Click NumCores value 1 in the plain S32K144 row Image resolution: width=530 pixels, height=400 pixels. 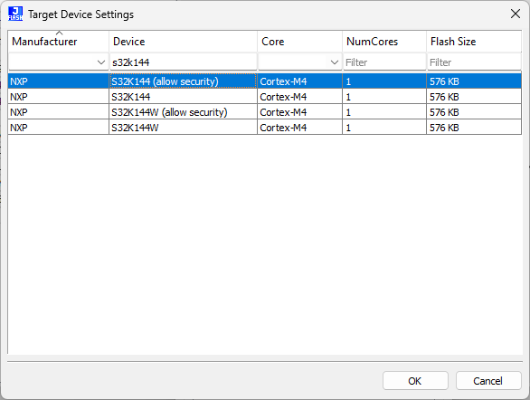pyautogui.click(x=348, y=97)
